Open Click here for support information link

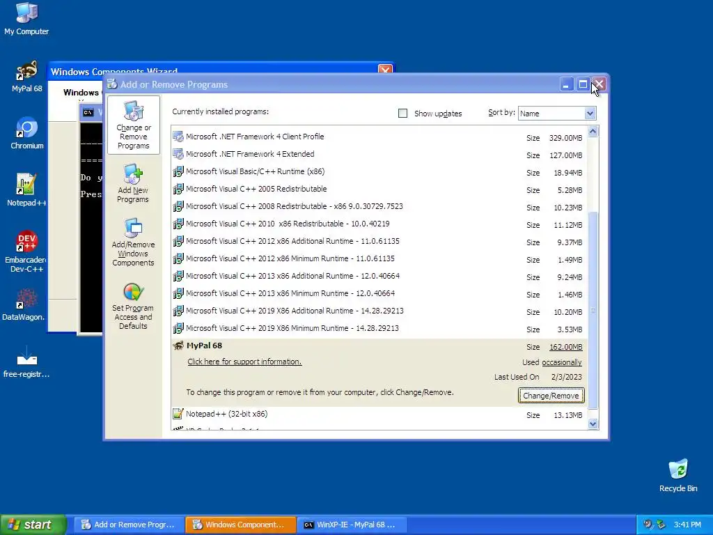click(244, 362)
